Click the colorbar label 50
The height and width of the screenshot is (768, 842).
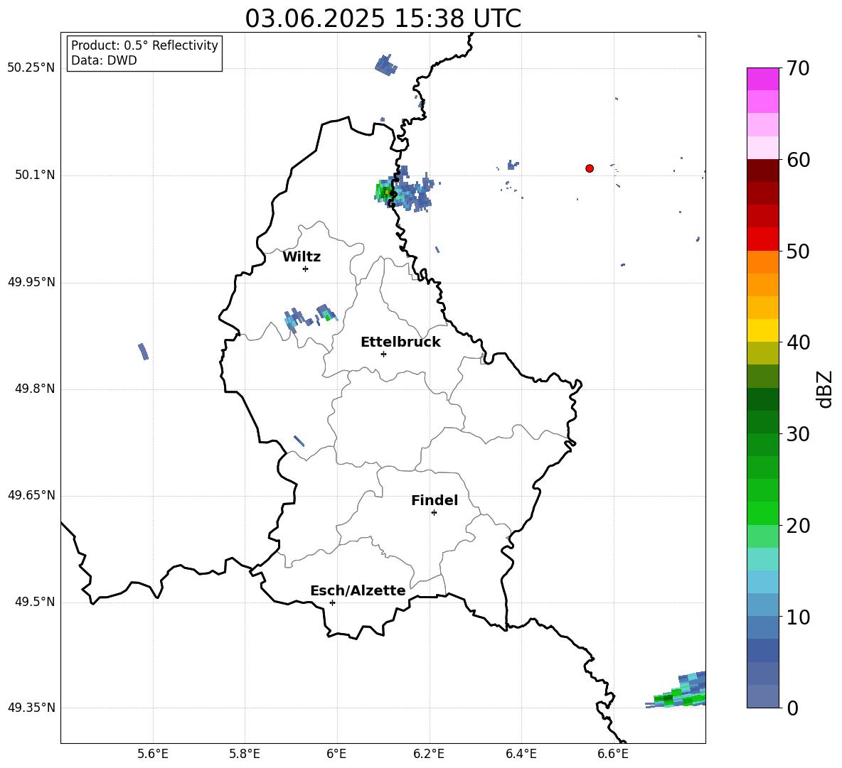click(798, 251)
